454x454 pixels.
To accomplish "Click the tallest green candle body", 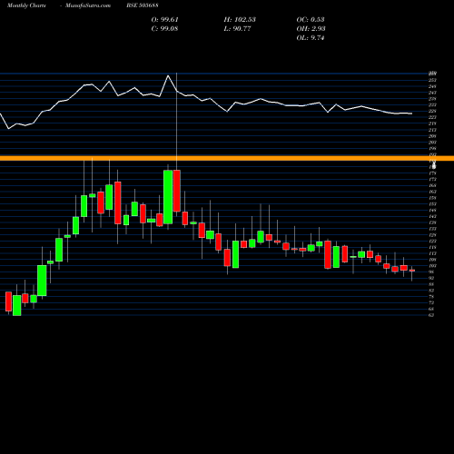I will [168, 197].
